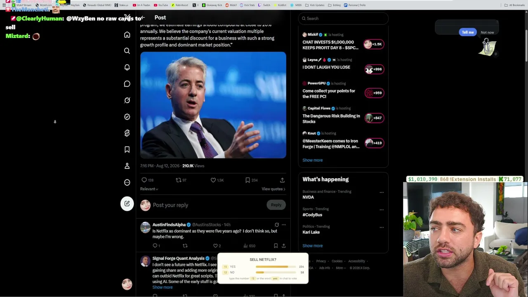
Task: Click the compose Post button
Action: coord(127,203)
